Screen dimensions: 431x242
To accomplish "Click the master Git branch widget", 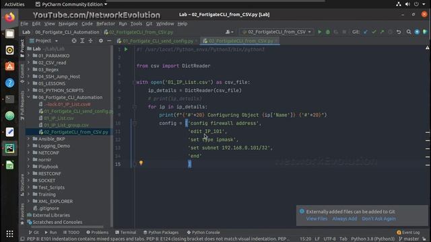I will 409,239.
